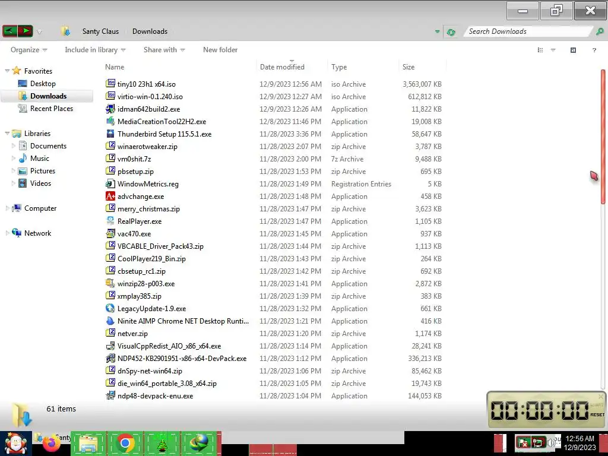
Task: Sort files by Type column
Action: 339,66
